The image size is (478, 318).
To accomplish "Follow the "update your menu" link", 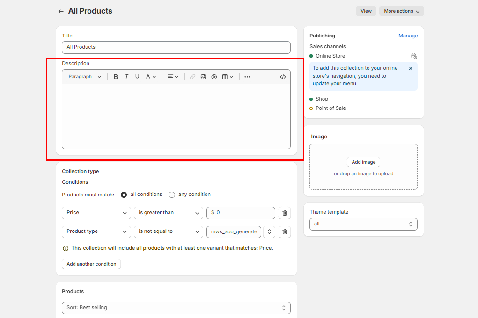I will [334, 84].
